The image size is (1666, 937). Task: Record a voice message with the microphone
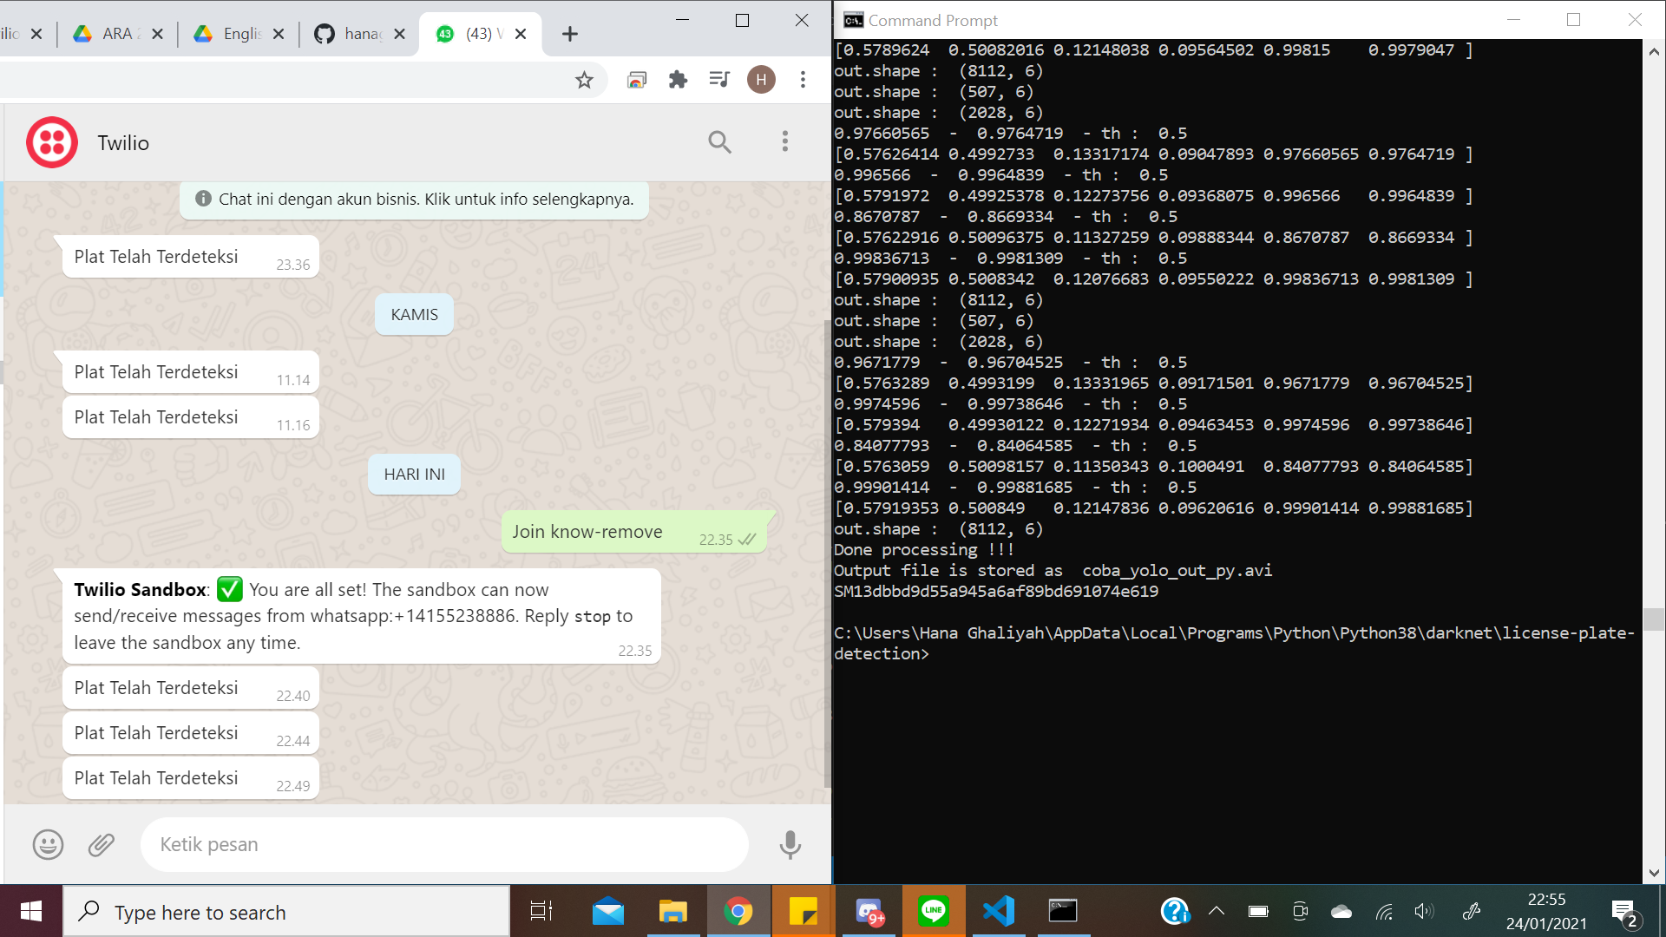pos(790,844)
